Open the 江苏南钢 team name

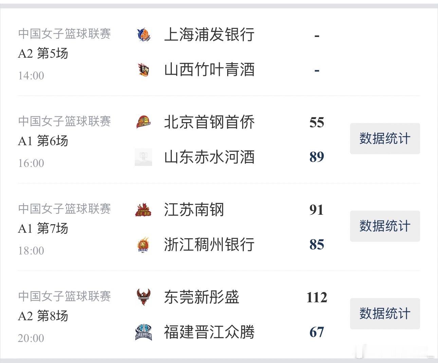[x=194, y=210]
